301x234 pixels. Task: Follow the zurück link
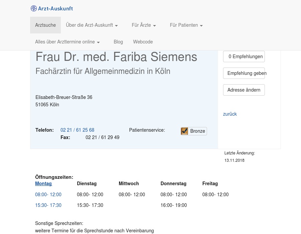(x=230, y=114)
